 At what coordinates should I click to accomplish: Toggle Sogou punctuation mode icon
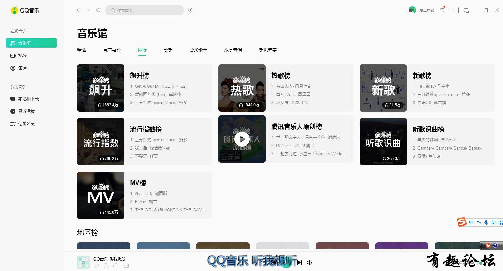coord(479,222)
